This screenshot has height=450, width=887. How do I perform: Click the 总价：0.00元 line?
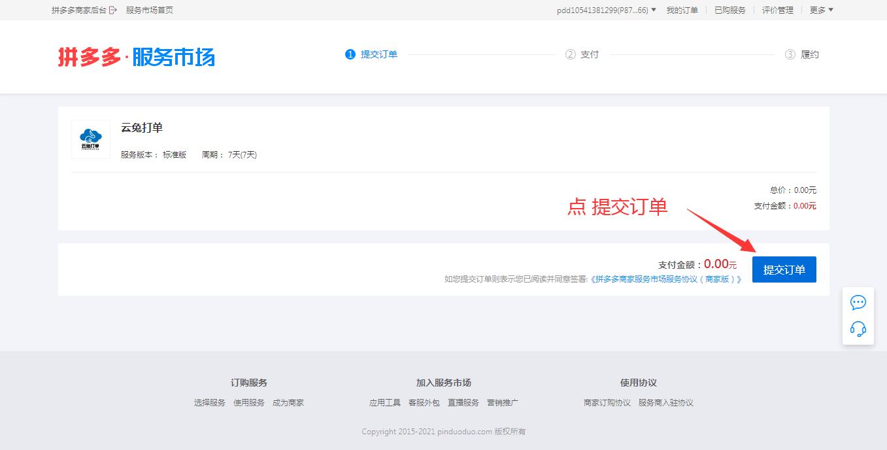[793, 190]
